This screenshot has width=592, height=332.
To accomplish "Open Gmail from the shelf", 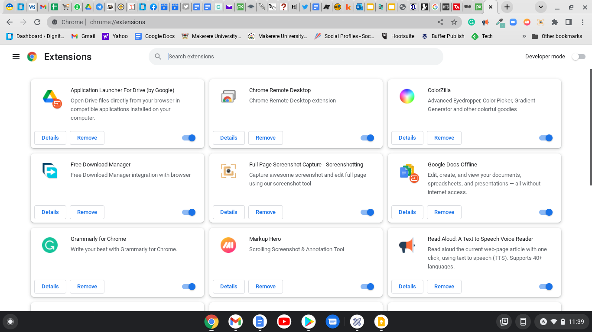I will (236, 321).
